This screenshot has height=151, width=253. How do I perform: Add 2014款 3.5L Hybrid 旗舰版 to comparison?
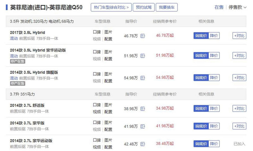click(239, 78)
